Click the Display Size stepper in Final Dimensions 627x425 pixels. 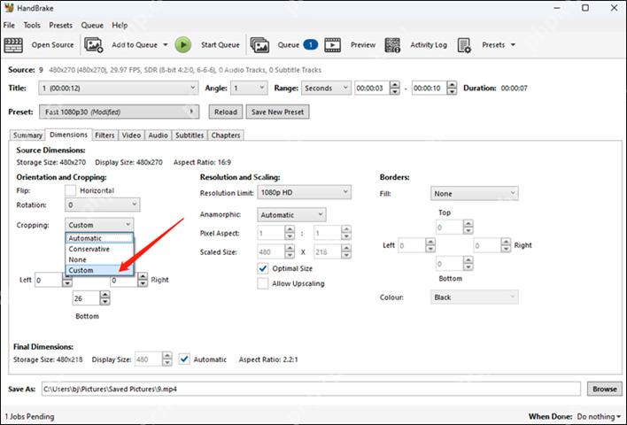[x=166, y=359]
